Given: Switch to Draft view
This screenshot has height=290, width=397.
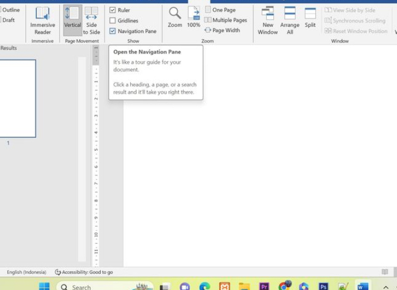Looking at the screenshot, I should pyautogui.click(x=8, y=21).
